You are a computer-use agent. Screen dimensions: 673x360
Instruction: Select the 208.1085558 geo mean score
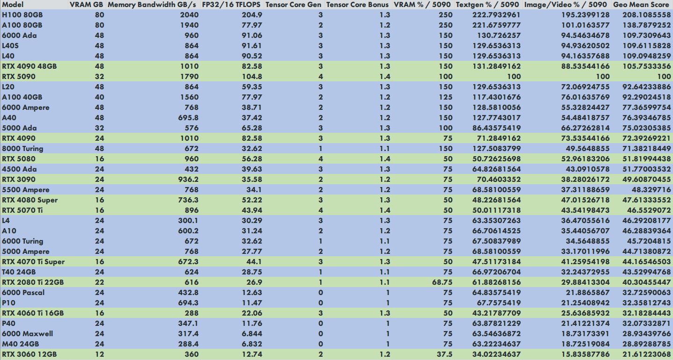647,15
